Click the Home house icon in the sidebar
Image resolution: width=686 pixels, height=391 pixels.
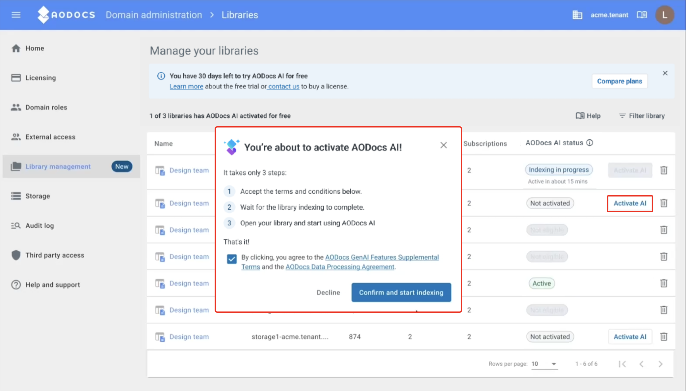coord(16,48)
